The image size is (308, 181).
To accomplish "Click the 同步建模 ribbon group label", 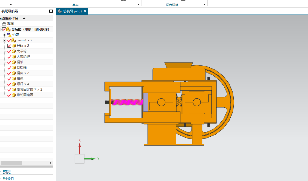I will (x=172, y=5).
